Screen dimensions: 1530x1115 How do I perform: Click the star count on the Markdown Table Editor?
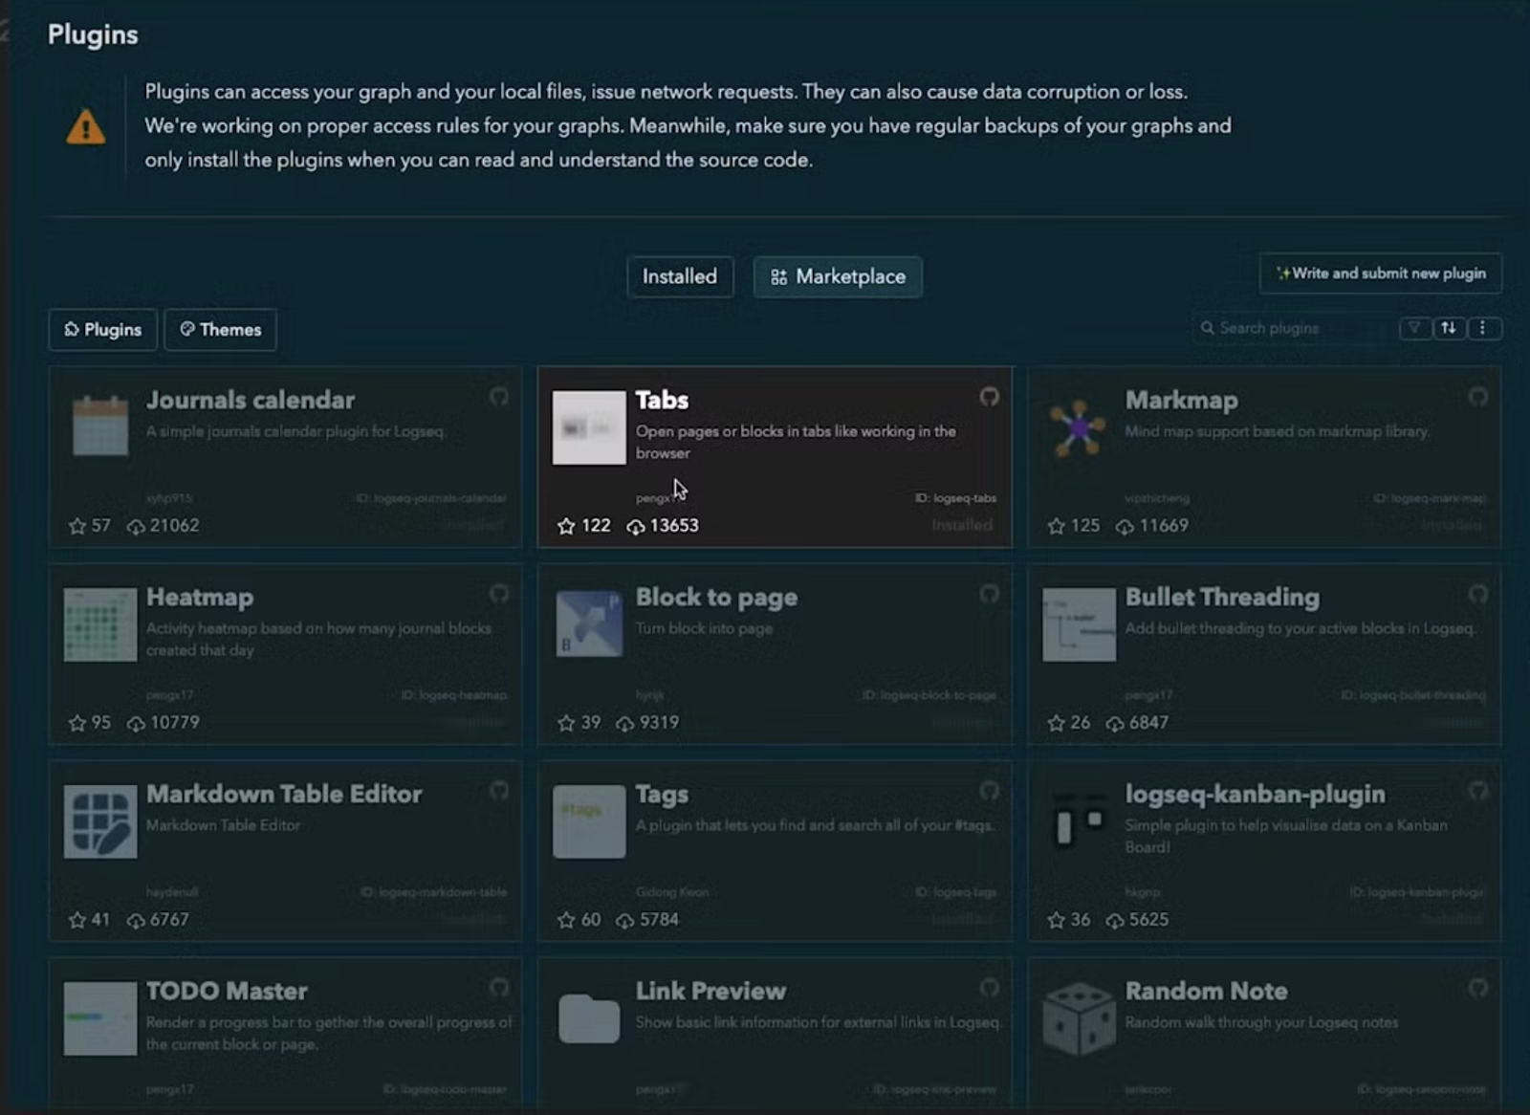(x=91, y=919)
